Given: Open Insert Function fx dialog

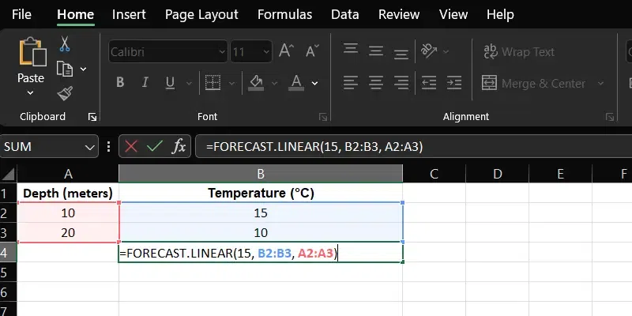Looking at the screenshot, I should tap(179, 146).
